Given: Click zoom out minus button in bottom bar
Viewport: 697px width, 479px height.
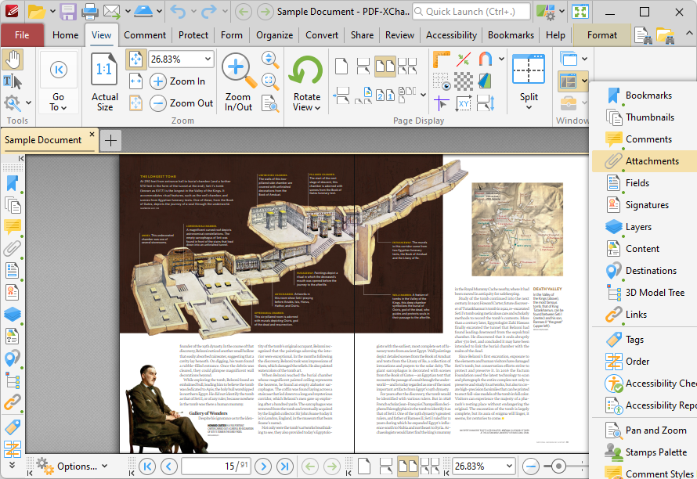Looking at the screenshot, I should coord(531,466).
